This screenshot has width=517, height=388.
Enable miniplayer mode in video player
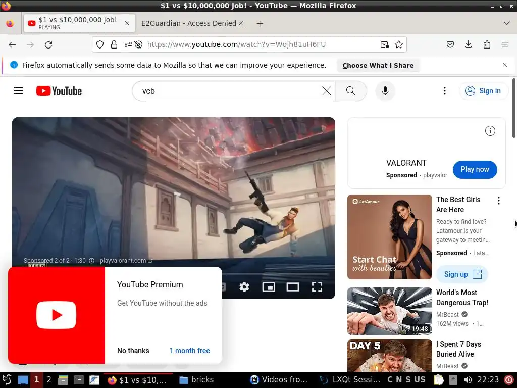point(269,287)
